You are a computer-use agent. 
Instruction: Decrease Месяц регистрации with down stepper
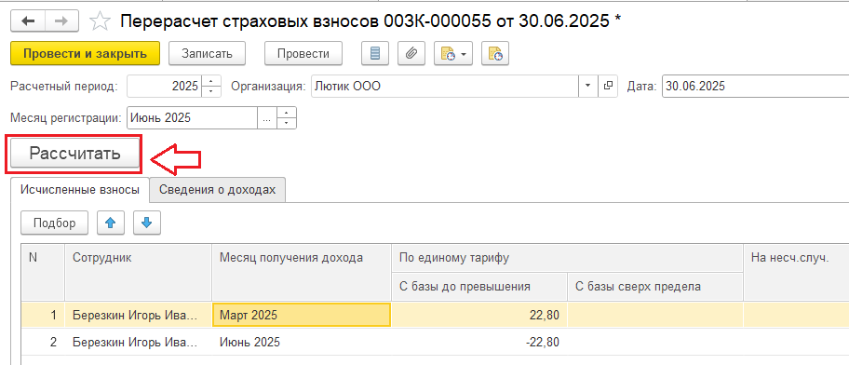click(287, 124)
